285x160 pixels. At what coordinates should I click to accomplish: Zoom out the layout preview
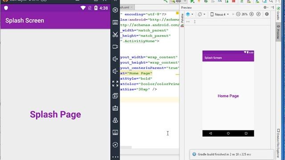pyautogui.click(x=238, y=14)
